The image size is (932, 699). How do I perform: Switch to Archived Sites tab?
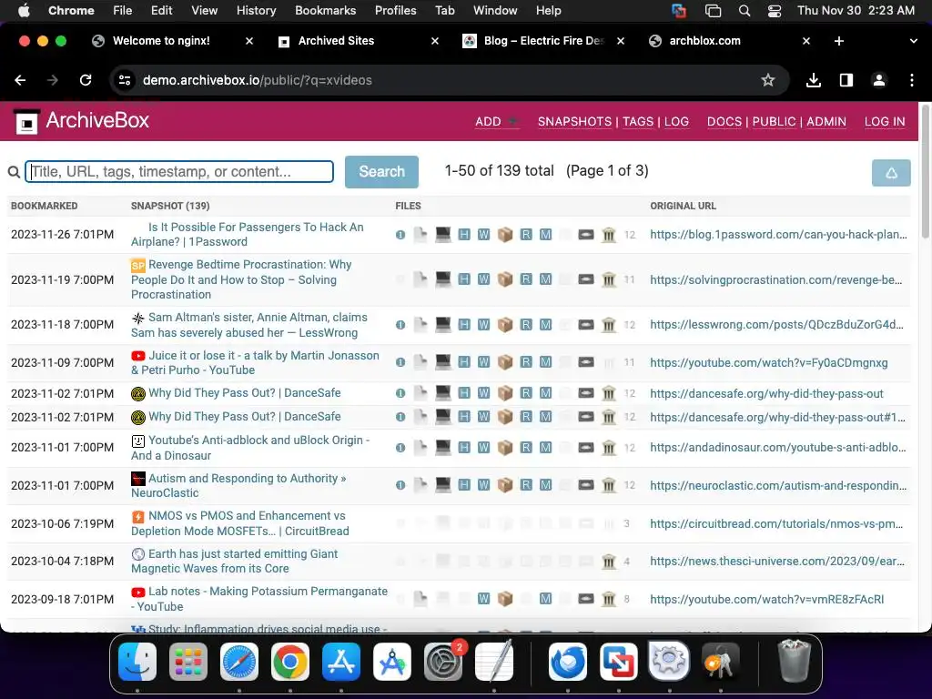point(359,41)
